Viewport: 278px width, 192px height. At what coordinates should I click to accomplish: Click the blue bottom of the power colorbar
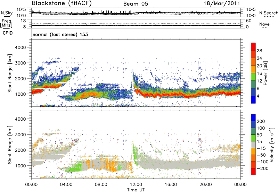[253, 99]
